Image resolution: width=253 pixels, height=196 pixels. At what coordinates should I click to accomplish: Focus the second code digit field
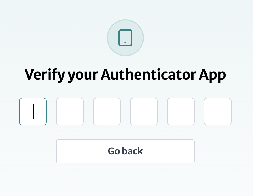pos(70,112)
